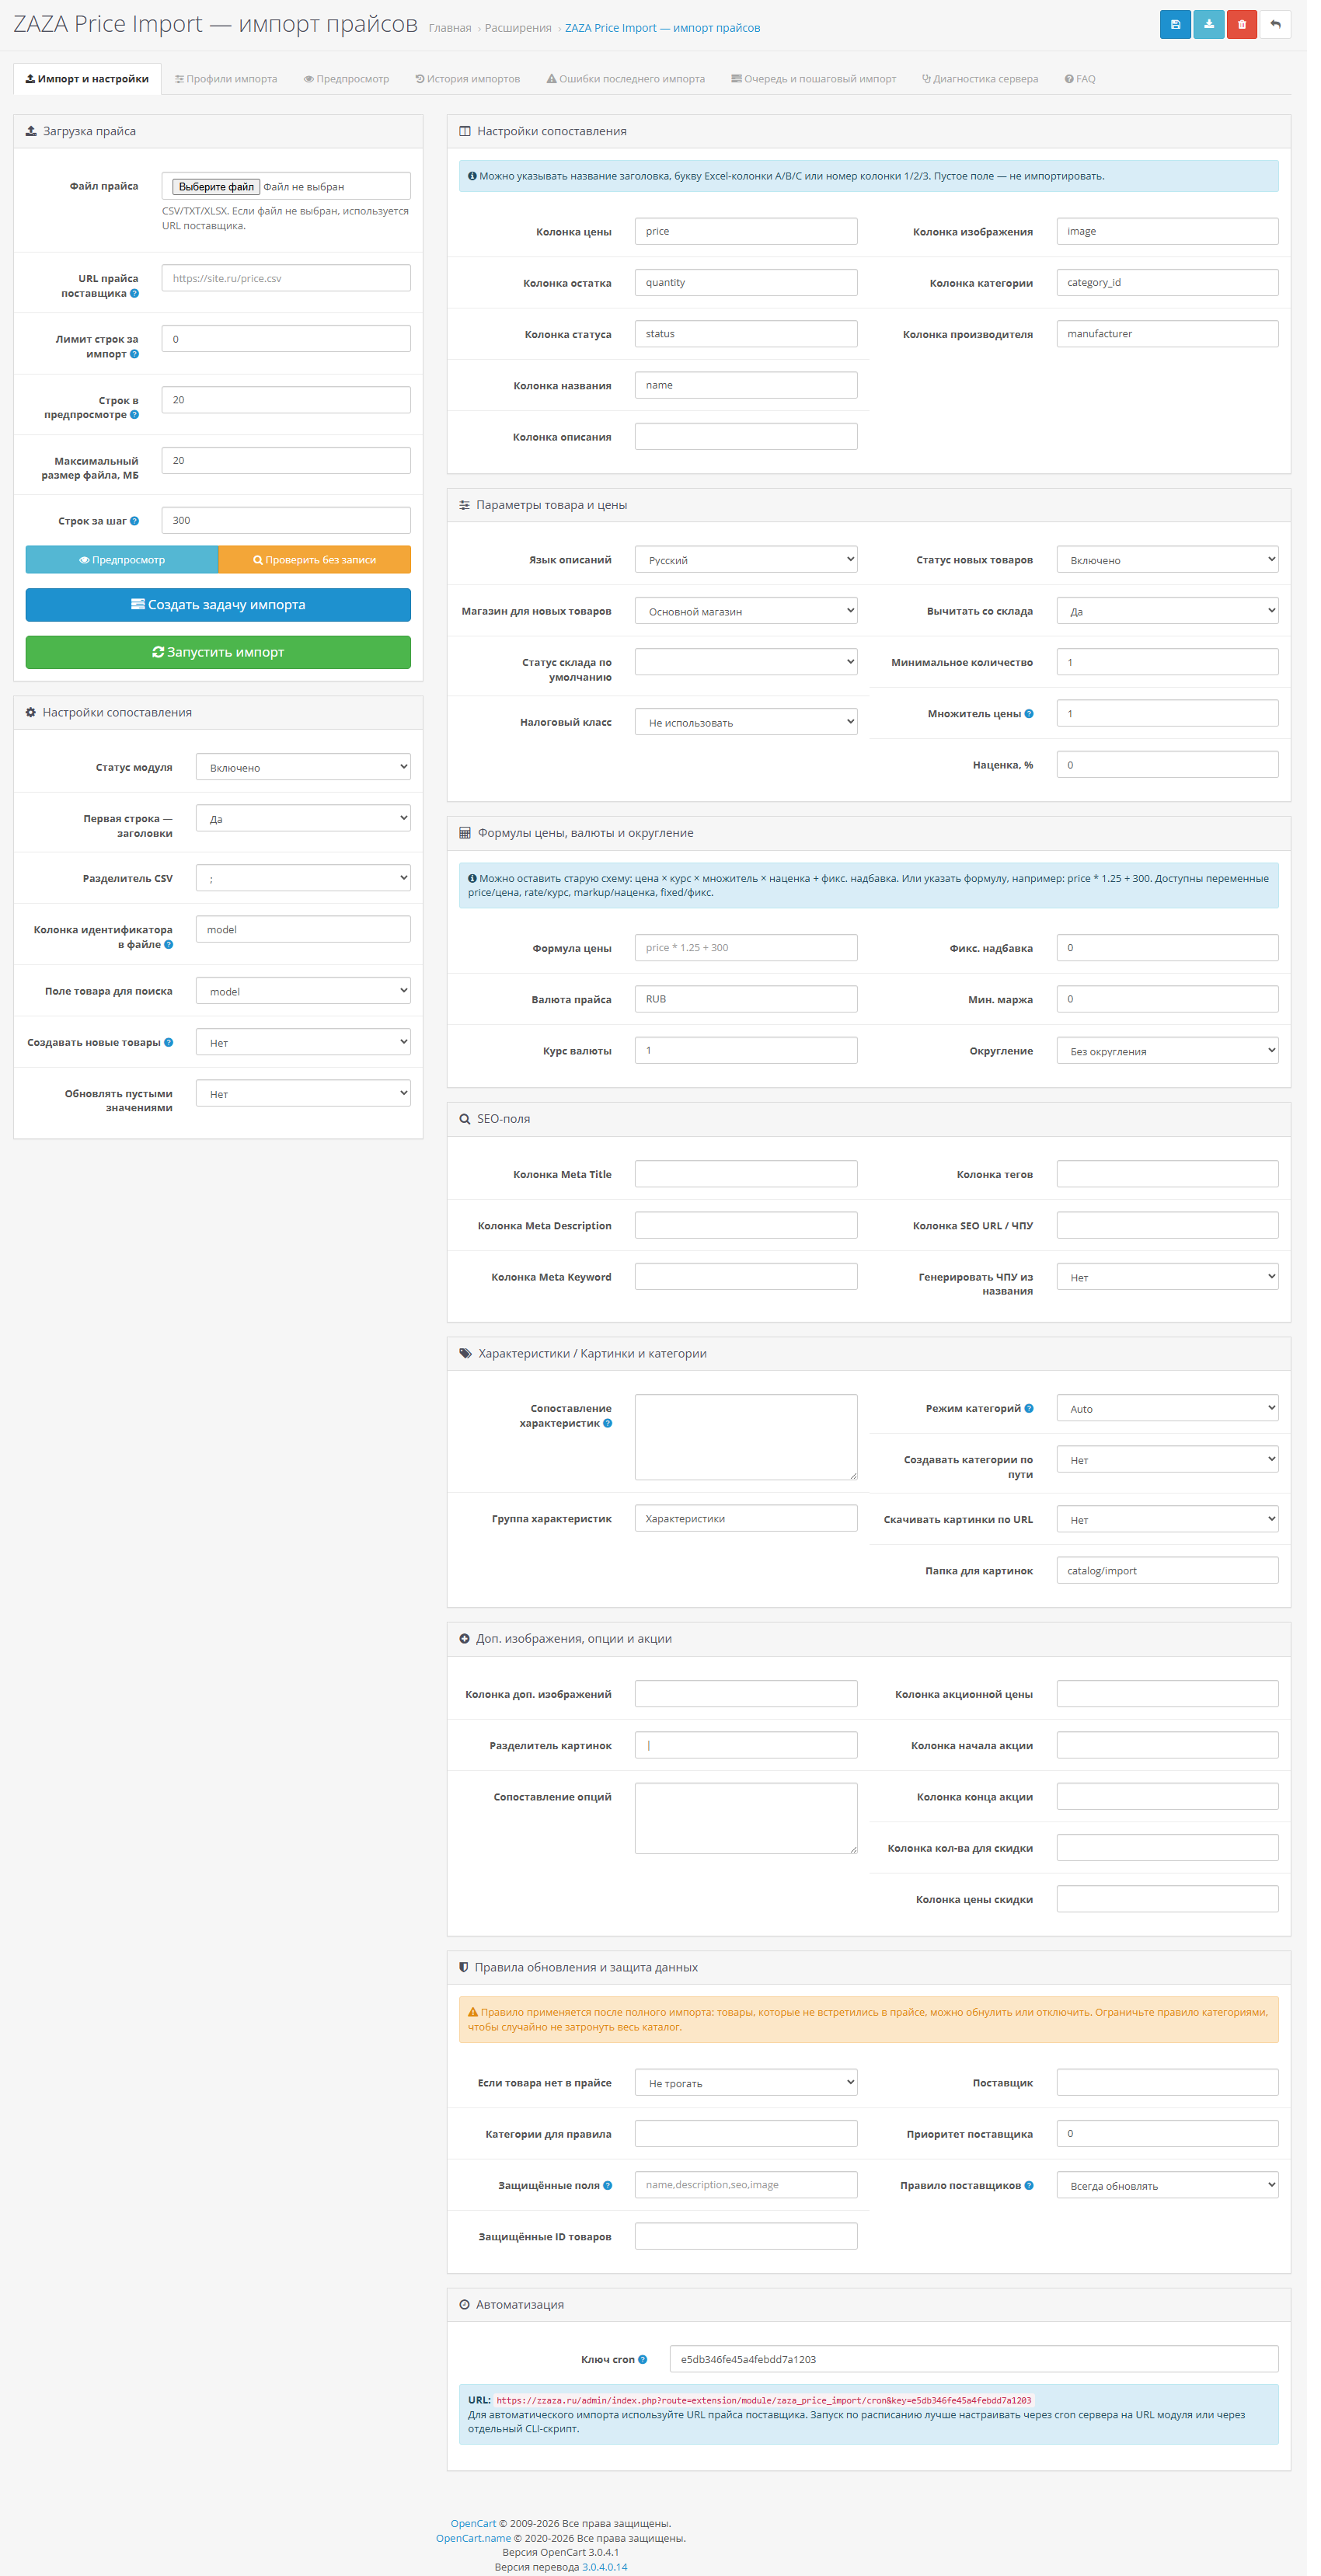Click the Создать задачу импорта button
1321x2576 pixels.
pyautogui.click(x=218, y=605)
